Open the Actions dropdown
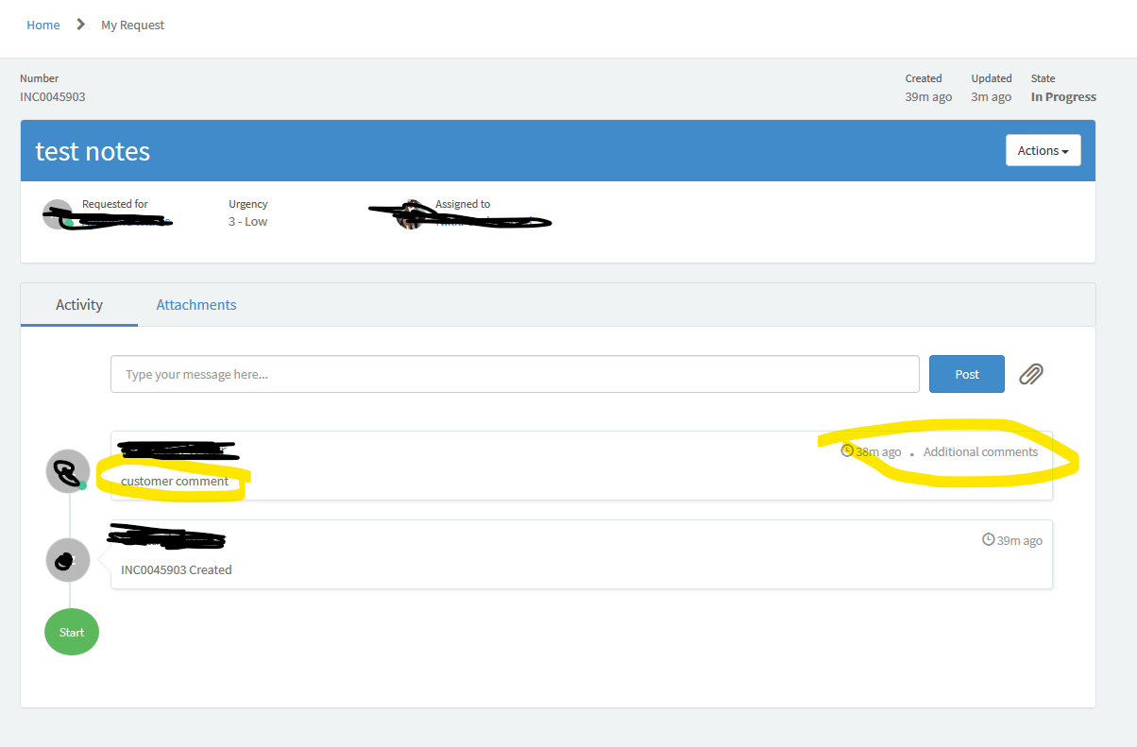This screenshot has height=747, width=1137. click(x=1043, y=150)
